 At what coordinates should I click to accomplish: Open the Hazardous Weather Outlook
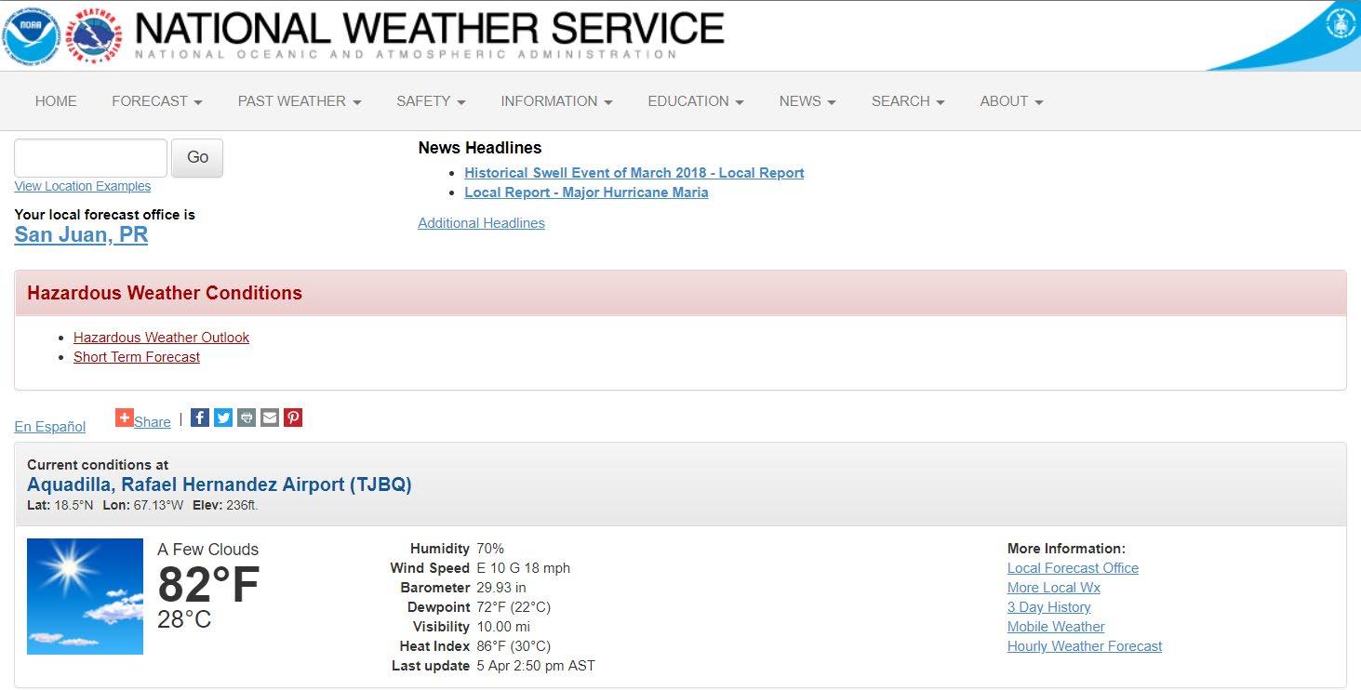161,338
